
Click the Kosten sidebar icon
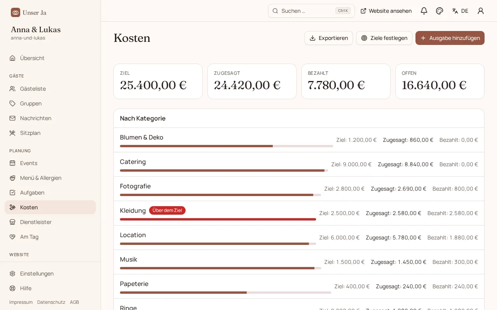click(x=12, y=207)
